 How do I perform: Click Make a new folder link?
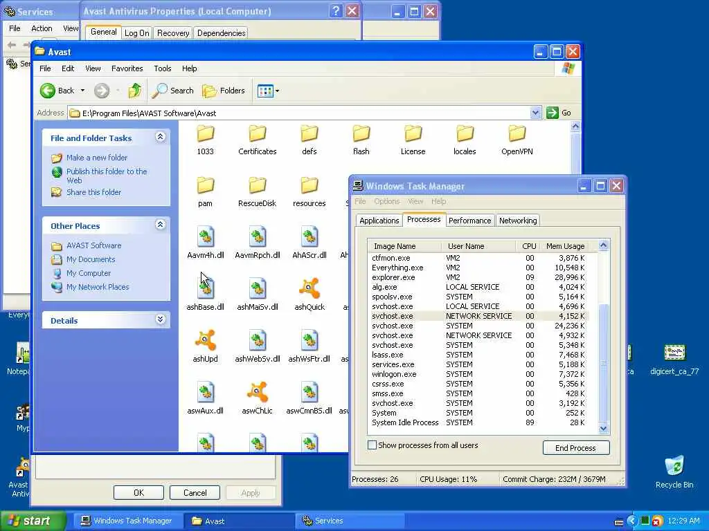pos(97,158)
